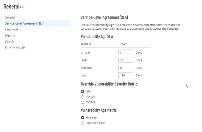Choose CVSSv3 as severity metric
The width and height of the screenshot is (202, 132).
pos(83,97)
